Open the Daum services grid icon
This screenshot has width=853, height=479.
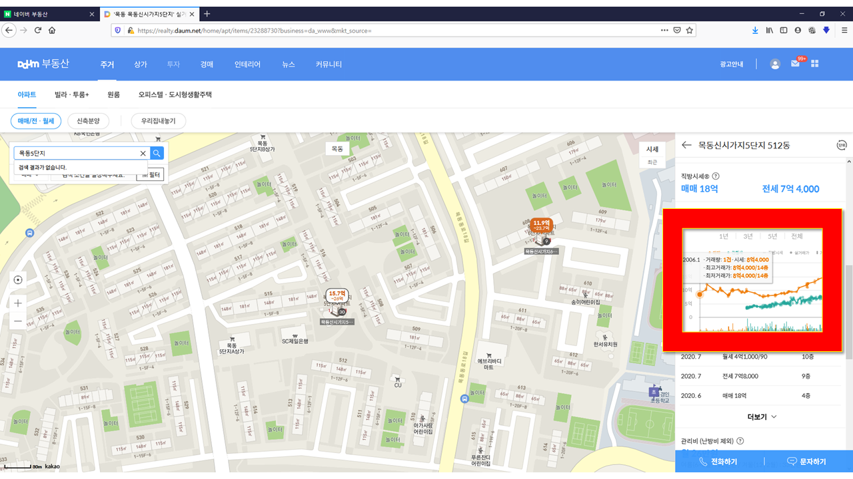pos(814,64)
